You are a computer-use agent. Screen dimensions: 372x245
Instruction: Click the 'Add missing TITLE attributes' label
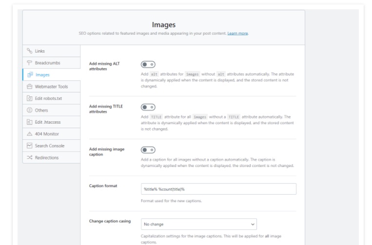106,109
